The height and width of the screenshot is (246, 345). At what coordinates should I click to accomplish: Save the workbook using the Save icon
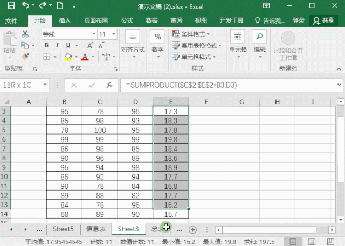point(11,5)
